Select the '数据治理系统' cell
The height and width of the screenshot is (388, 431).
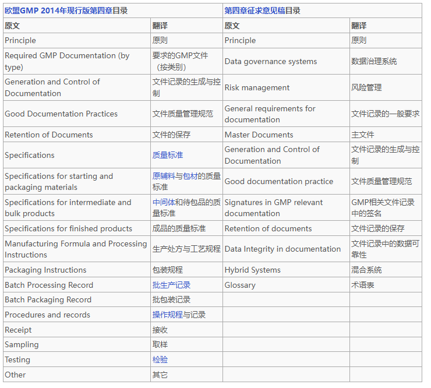386,61
